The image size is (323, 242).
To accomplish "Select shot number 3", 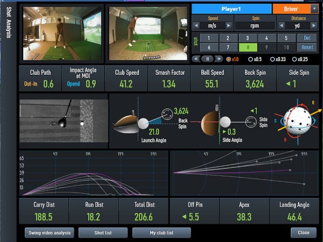I will [247, 38].
